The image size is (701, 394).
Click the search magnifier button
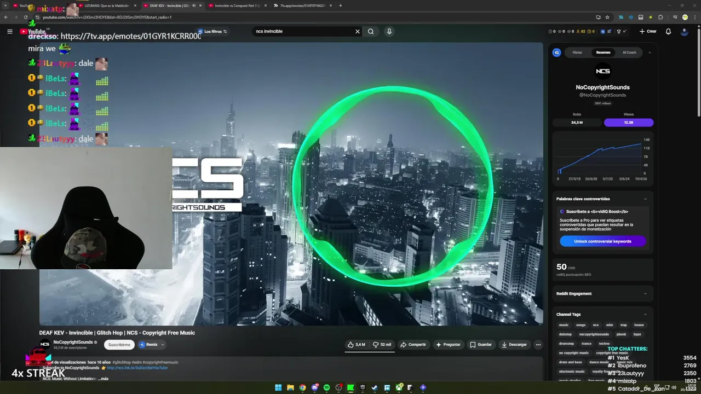[371, 31]
